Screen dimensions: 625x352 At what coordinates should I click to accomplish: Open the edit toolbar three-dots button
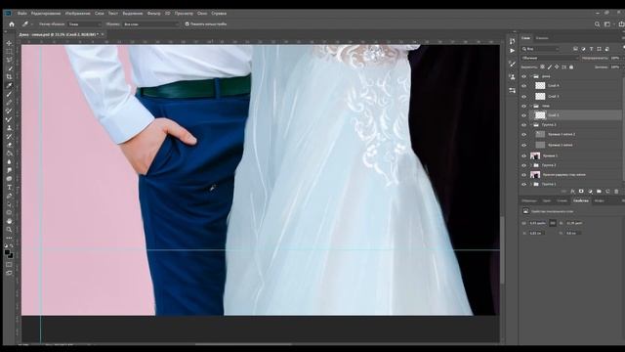point(9,238)
